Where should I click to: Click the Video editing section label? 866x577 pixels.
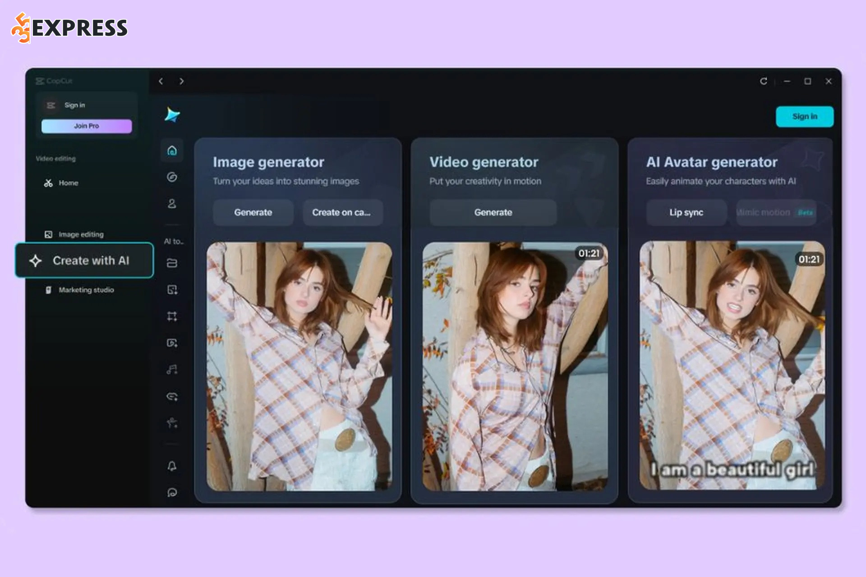click(x=55, y=159)
